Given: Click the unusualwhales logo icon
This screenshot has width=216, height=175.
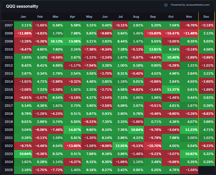Looking at the screenshot, I should click(166, 5).
